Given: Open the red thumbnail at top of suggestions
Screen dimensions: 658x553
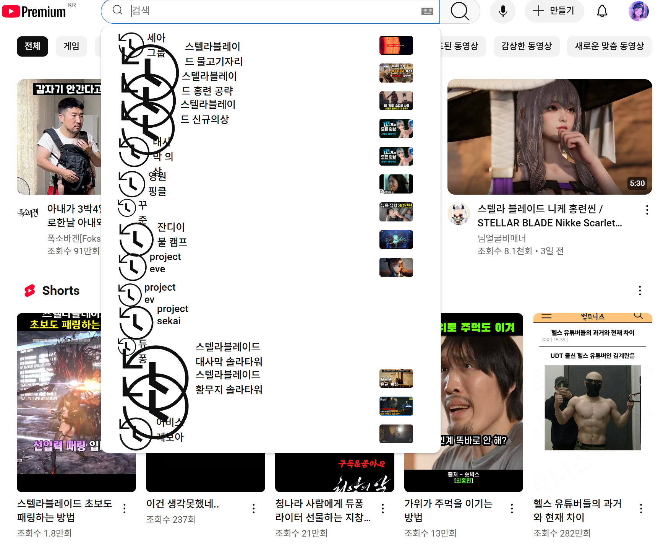Looking at the screenshot, I should [x=396, y=46].
